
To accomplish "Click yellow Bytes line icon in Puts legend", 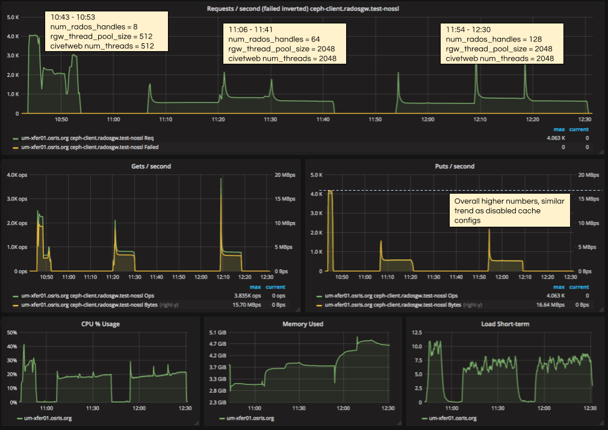I will coord(318,305).
